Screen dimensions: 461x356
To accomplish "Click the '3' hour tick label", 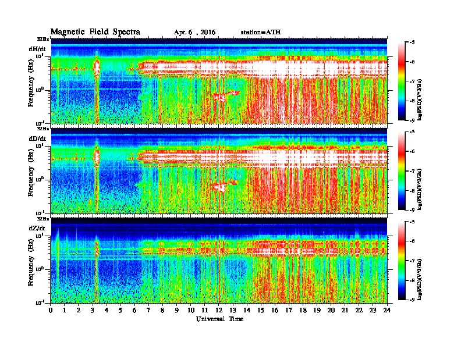I will tap(93, 311).
